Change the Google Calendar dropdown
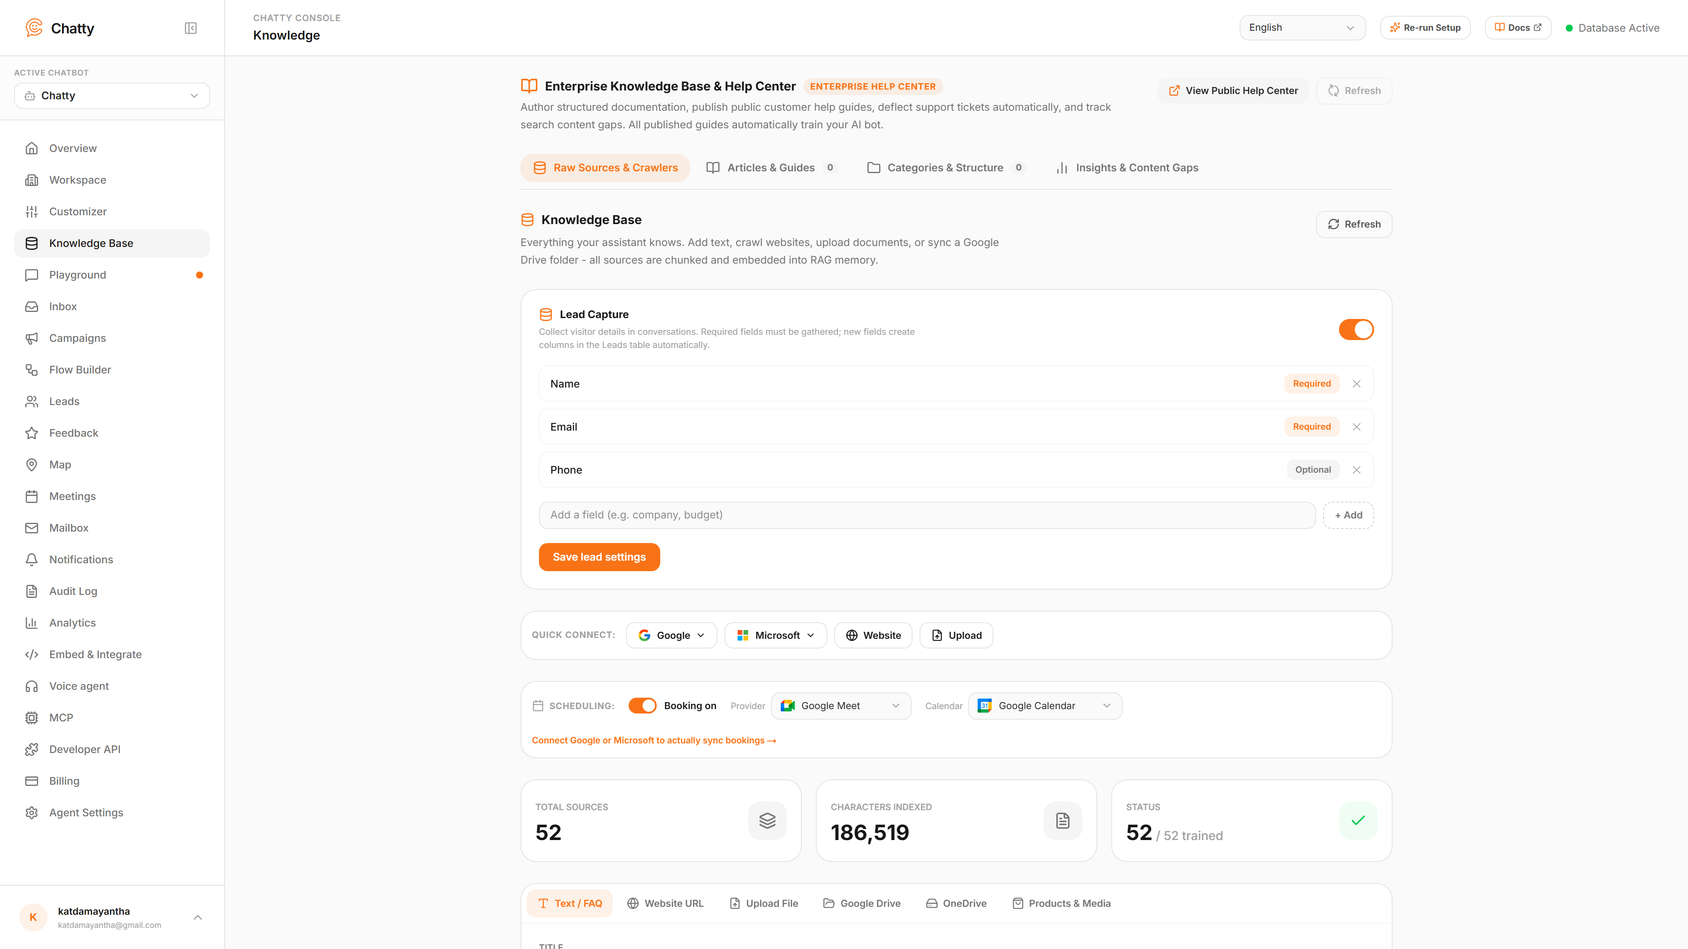The image size is (1688, 949). (x=1044, y=706)
